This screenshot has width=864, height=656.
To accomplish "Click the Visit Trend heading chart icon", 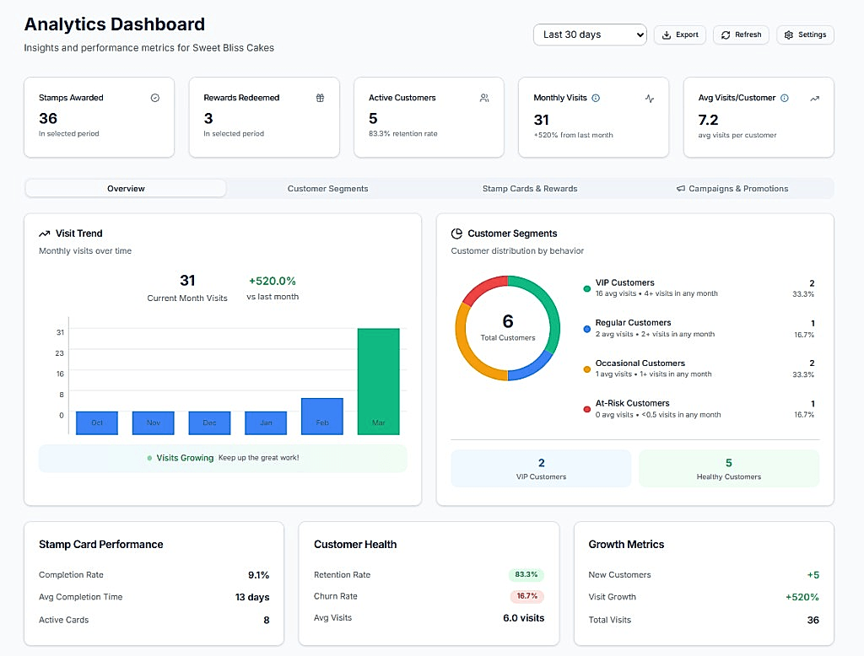I will (45, 234).
